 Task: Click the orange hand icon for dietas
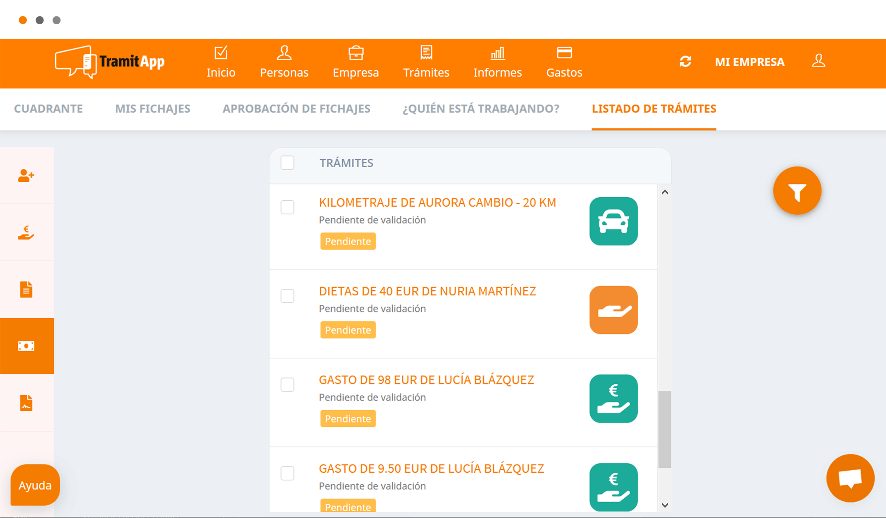click(x=613, y=310)
